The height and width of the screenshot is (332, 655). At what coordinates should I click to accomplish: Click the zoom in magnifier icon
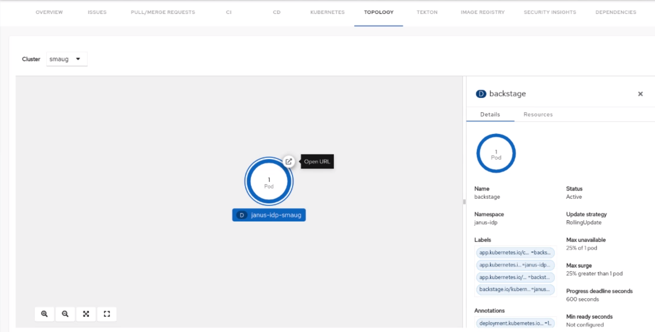click(44, 314)
